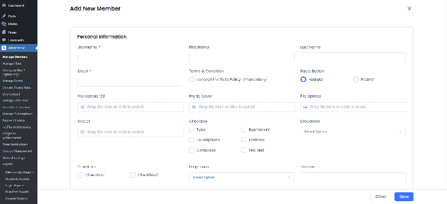Open the Media menu link
447x204 pixels.
point(12,24)
